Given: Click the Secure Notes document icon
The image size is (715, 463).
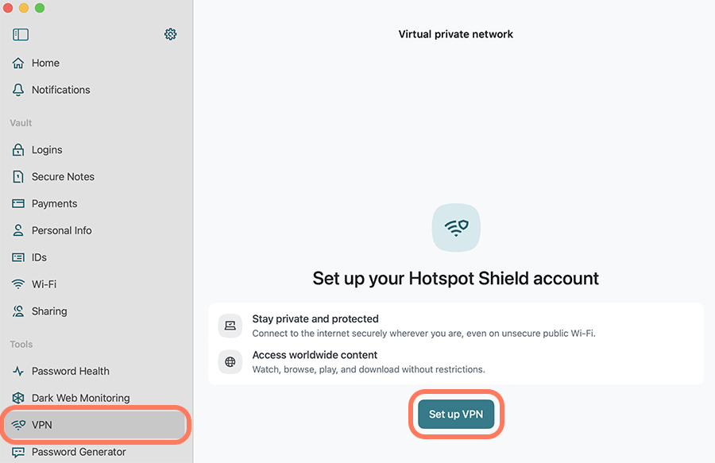Looking at the screenshot, I should pyautogui.click(x=18, y=176).
